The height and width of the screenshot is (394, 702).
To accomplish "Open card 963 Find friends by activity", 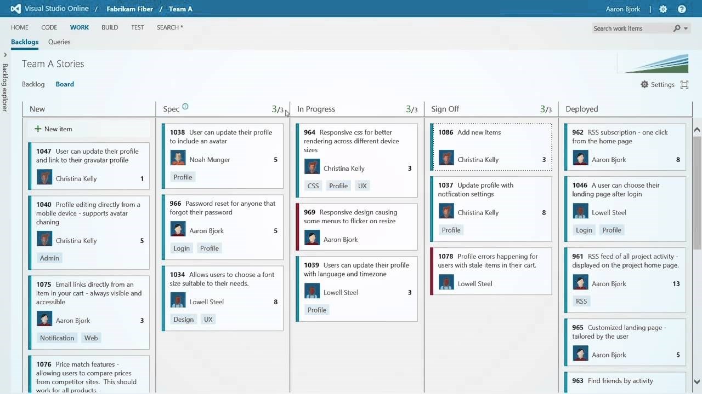I will coord(625,383).
